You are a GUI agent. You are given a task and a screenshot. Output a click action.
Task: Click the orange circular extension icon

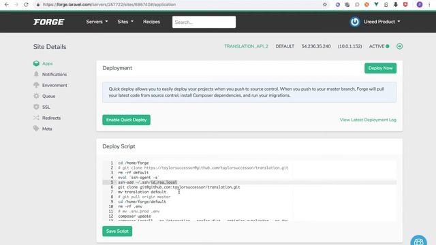[367, 5]
